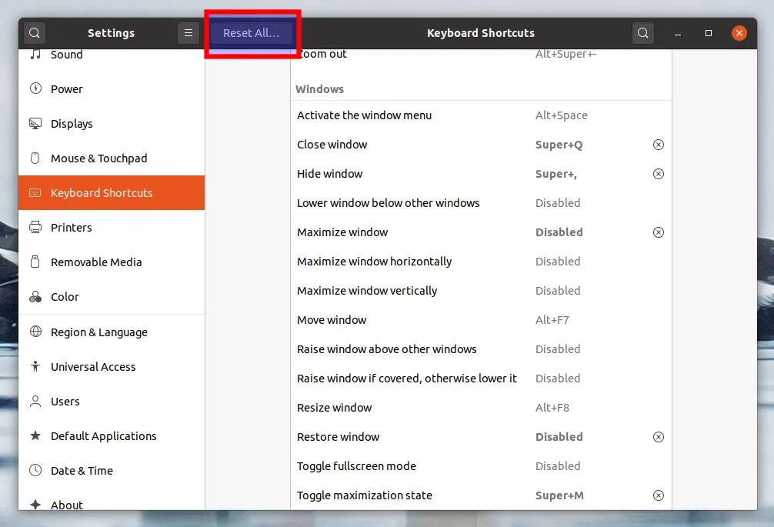
Task: Select Activate the window menu shortcut
Action: click(480, 115)
